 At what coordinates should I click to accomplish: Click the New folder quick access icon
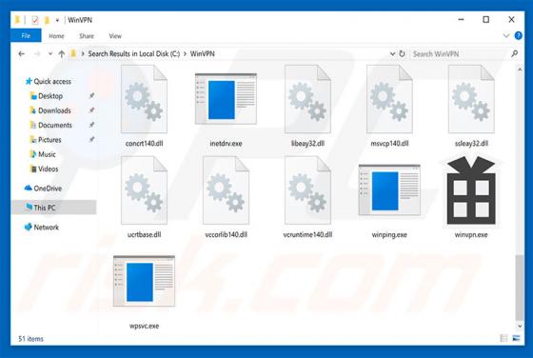tap(47, 20)
